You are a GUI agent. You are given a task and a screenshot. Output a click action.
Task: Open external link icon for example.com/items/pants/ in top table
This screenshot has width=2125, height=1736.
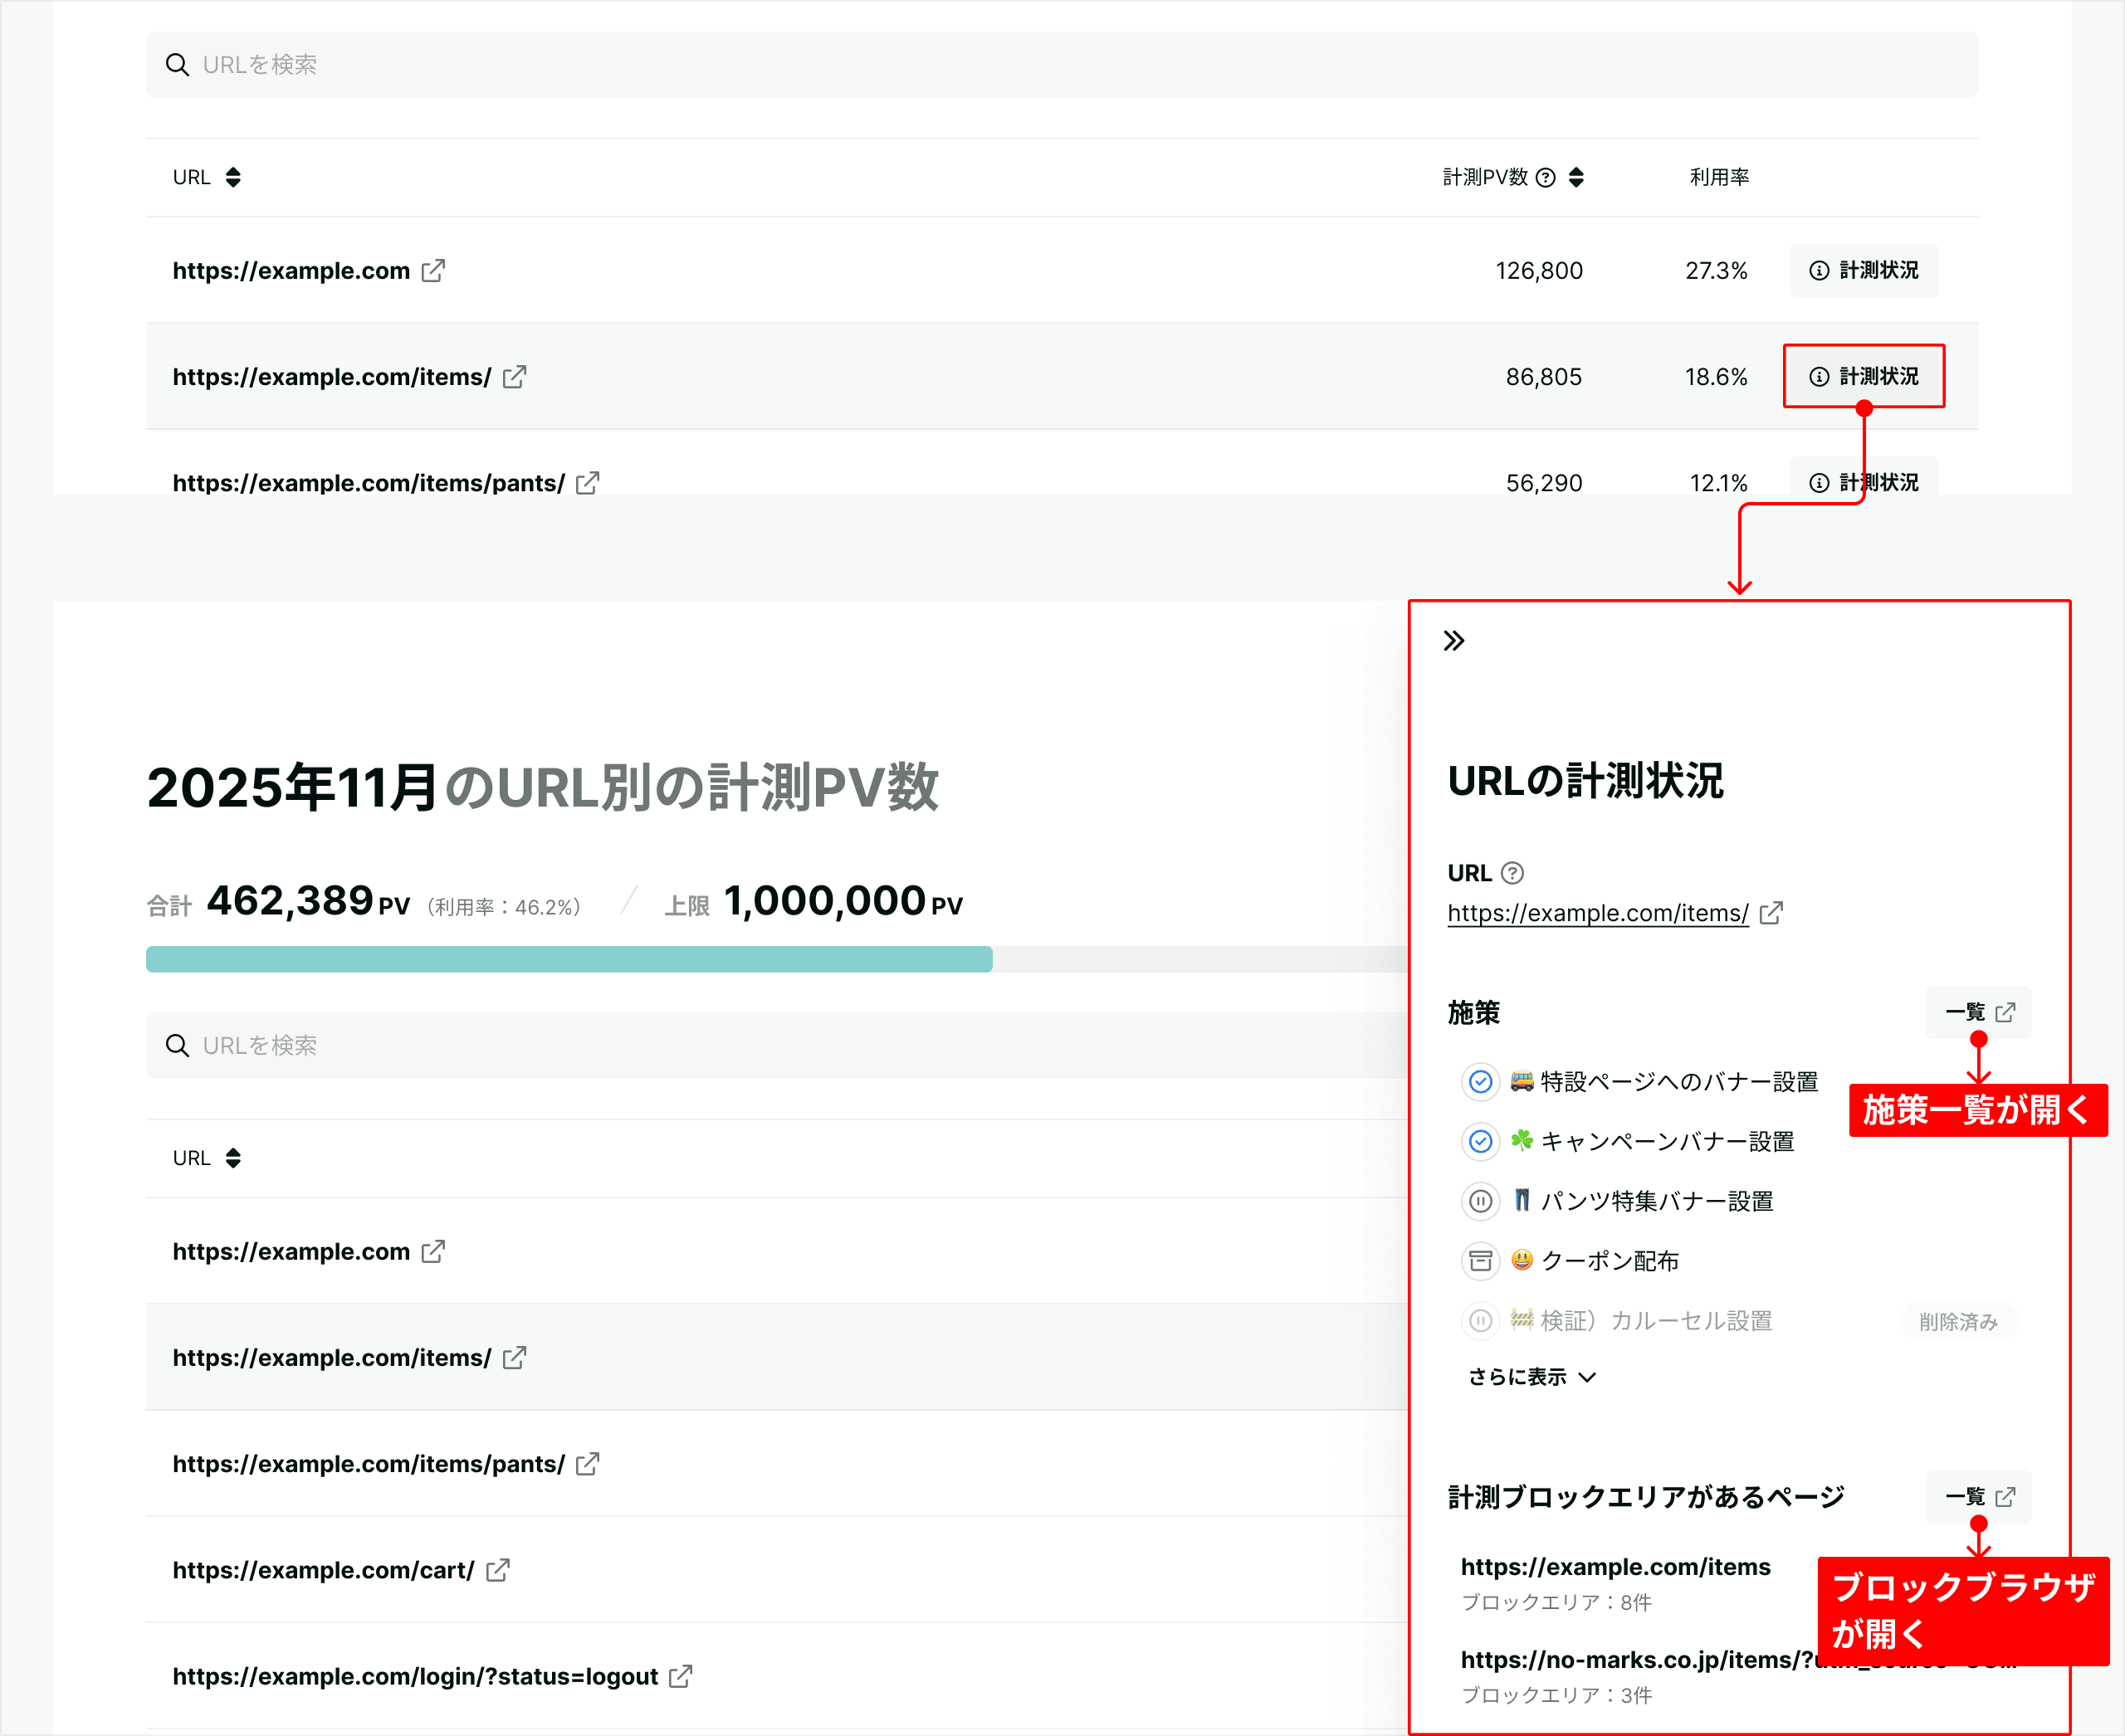point(589,483)
